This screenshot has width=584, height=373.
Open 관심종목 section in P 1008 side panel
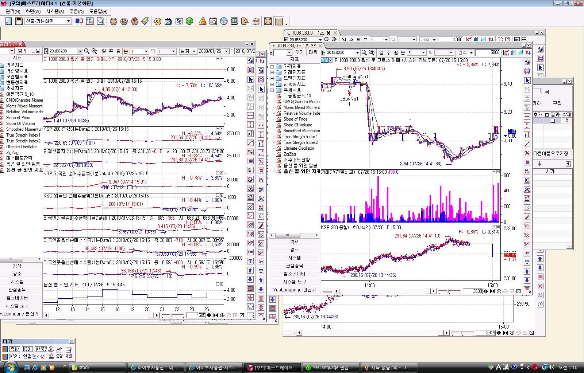(x=294, y=266)
